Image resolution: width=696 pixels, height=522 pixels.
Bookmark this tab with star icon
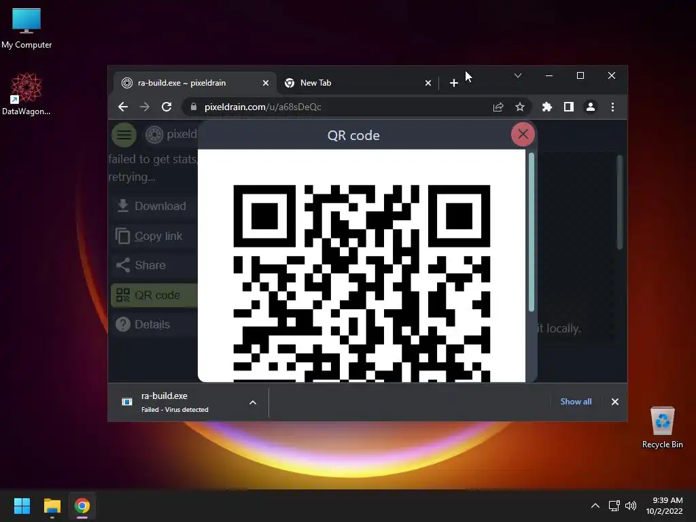[520, 107]
